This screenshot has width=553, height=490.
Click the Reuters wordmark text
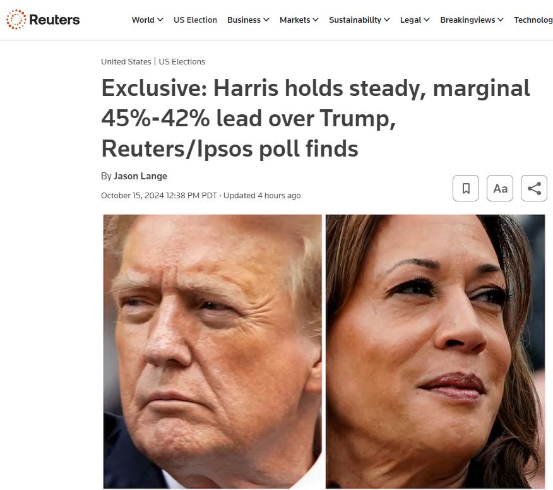[54, 20]
